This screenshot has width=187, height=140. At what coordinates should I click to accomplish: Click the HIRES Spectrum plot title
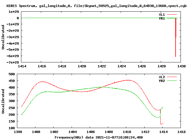(x=96, y=6)
